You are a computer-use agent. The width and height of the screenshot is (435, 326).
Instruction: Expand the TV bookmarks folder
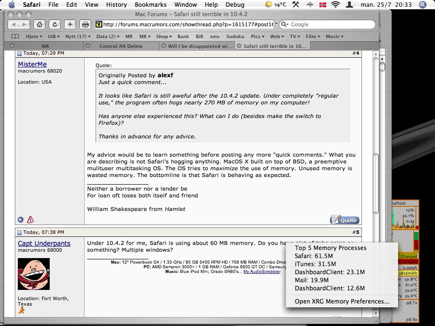295,37
